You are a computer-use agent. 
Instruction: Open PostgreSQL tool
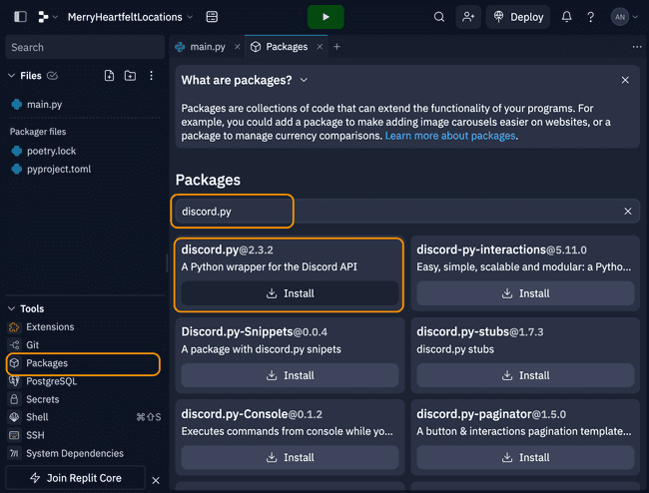coord(51,381)
